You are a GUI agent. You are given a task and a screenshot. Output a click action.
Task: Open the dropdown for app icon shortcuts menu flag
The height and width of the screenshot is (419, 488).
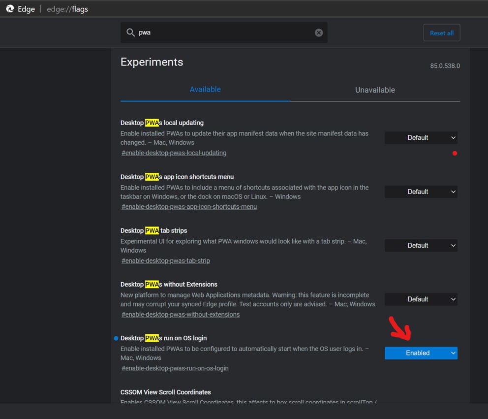point(421,192)
